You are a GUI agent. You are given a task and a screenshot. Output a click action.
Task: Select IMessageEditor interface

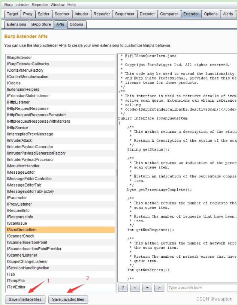(60, 172)
